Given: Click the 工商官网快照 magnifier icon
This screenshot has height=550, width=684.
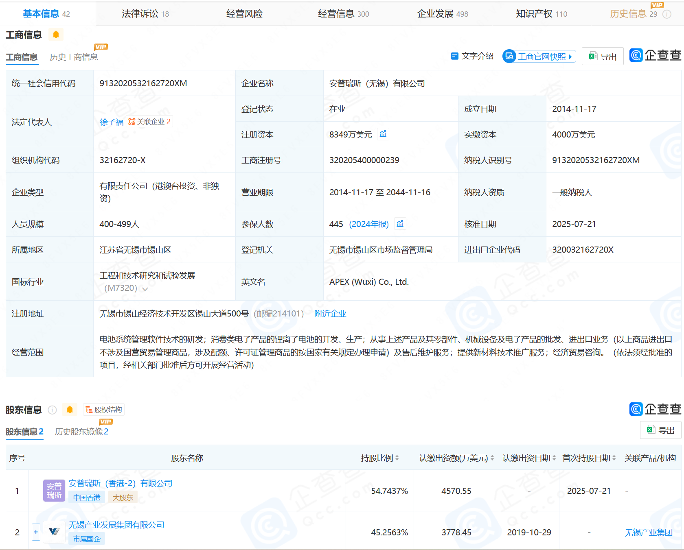Looking at the screenshot, I should [509, 56].
